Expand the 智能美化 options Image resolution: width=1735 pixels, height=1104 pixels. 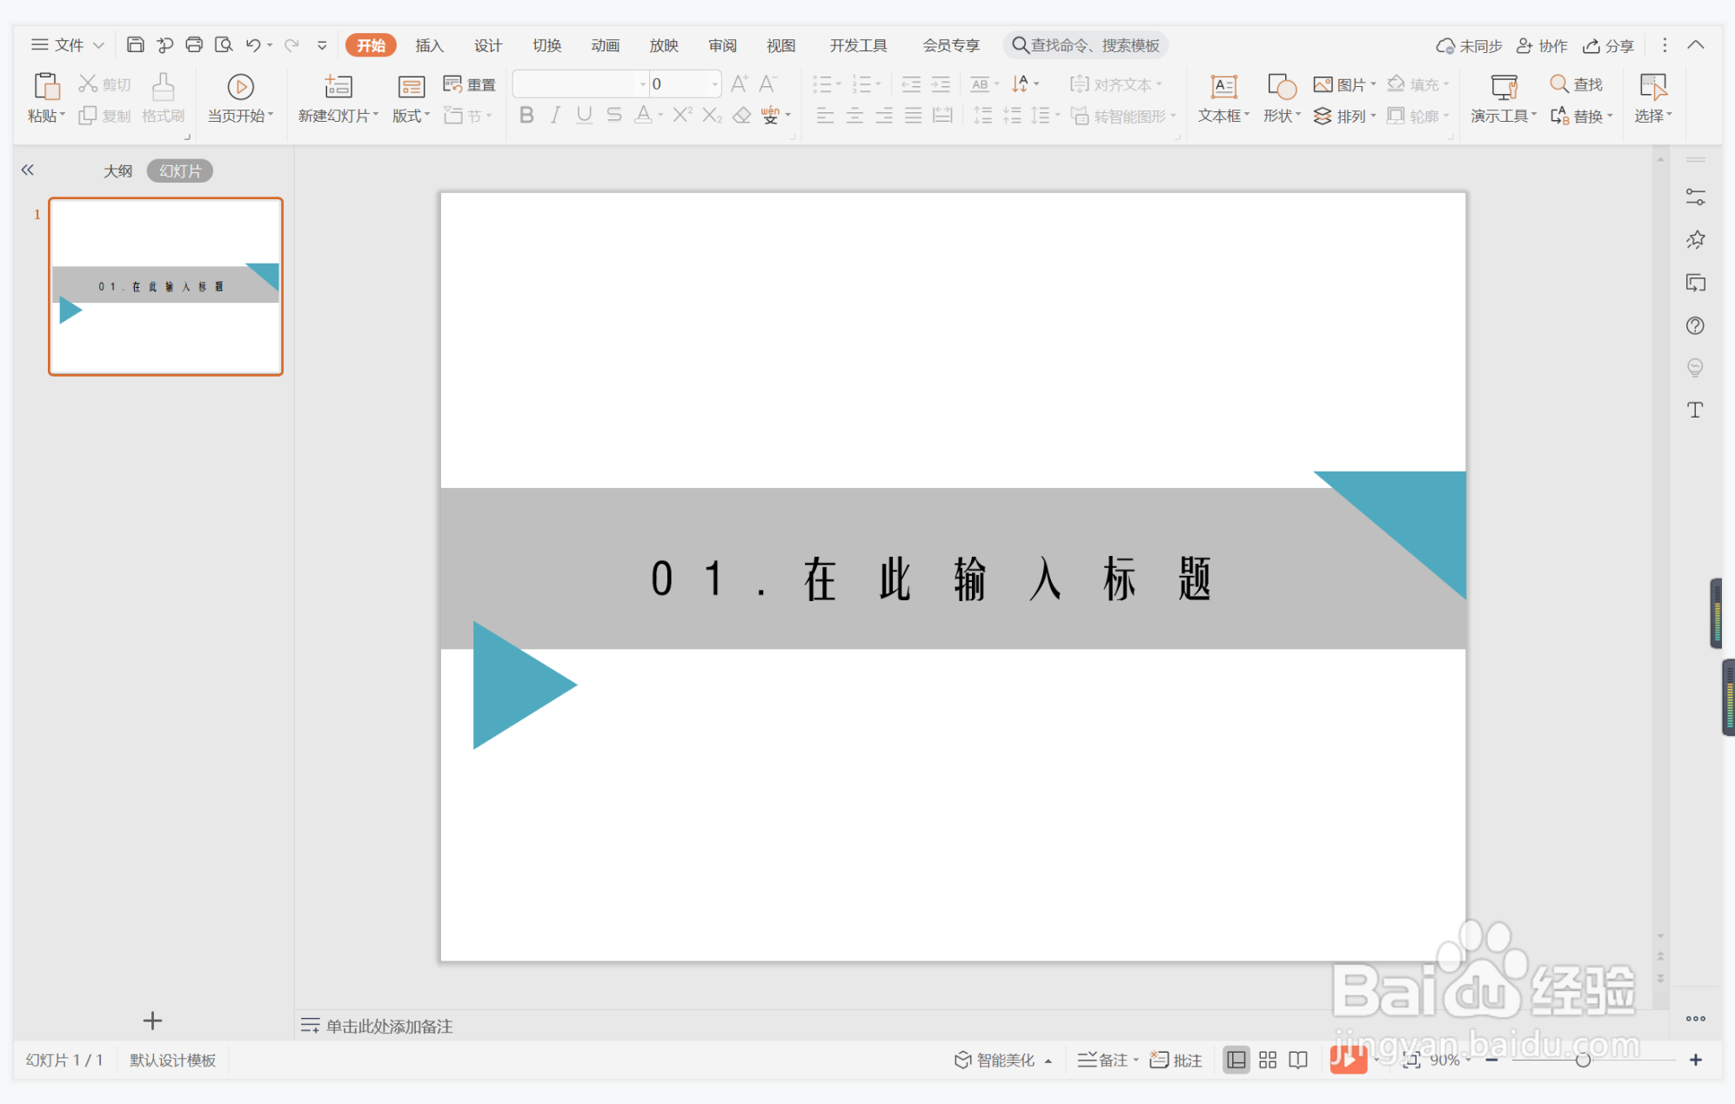pyautogui.click(x=1048, y=1060)
